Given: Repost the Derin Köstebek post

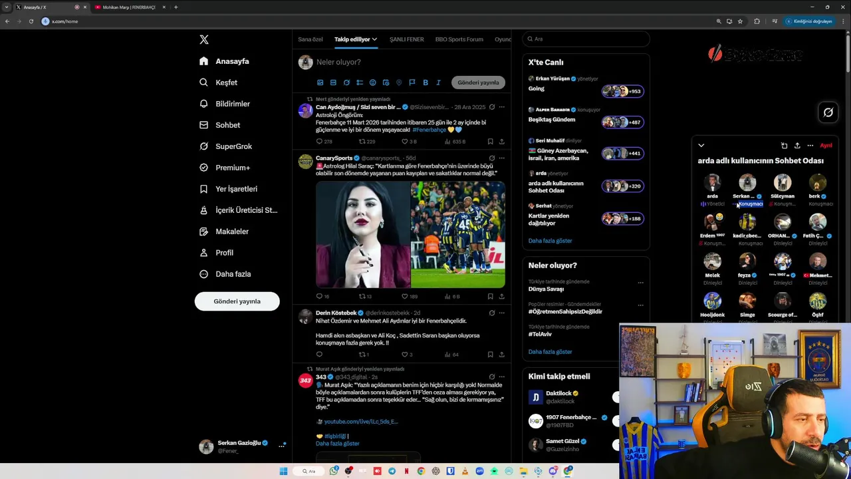Looking at the screenshot, I should click(x=364, y=355).
